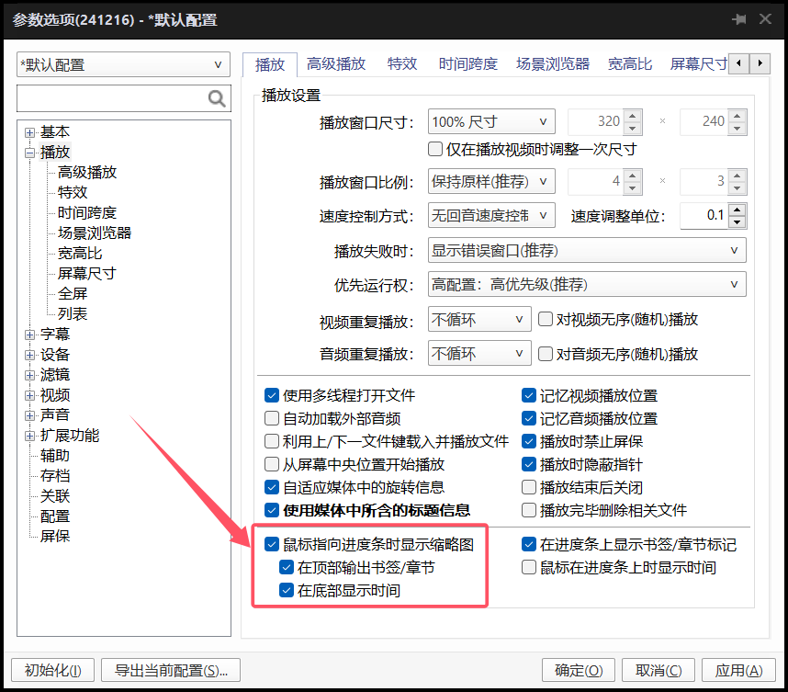Uncheck 在底部显示时间
The height and width of the screenshot is (692, 788).
pyautogui.click(x=287, y=590)
